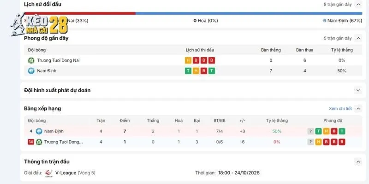Viewport: 369px width, 184px height.
Task: Collapse the Bảng xếp hạng section
Action: [358, 109]
